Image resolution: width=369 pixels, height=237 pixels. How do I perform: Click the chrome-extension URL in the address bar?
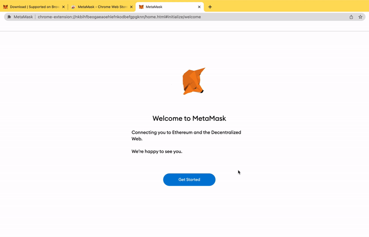119,17
